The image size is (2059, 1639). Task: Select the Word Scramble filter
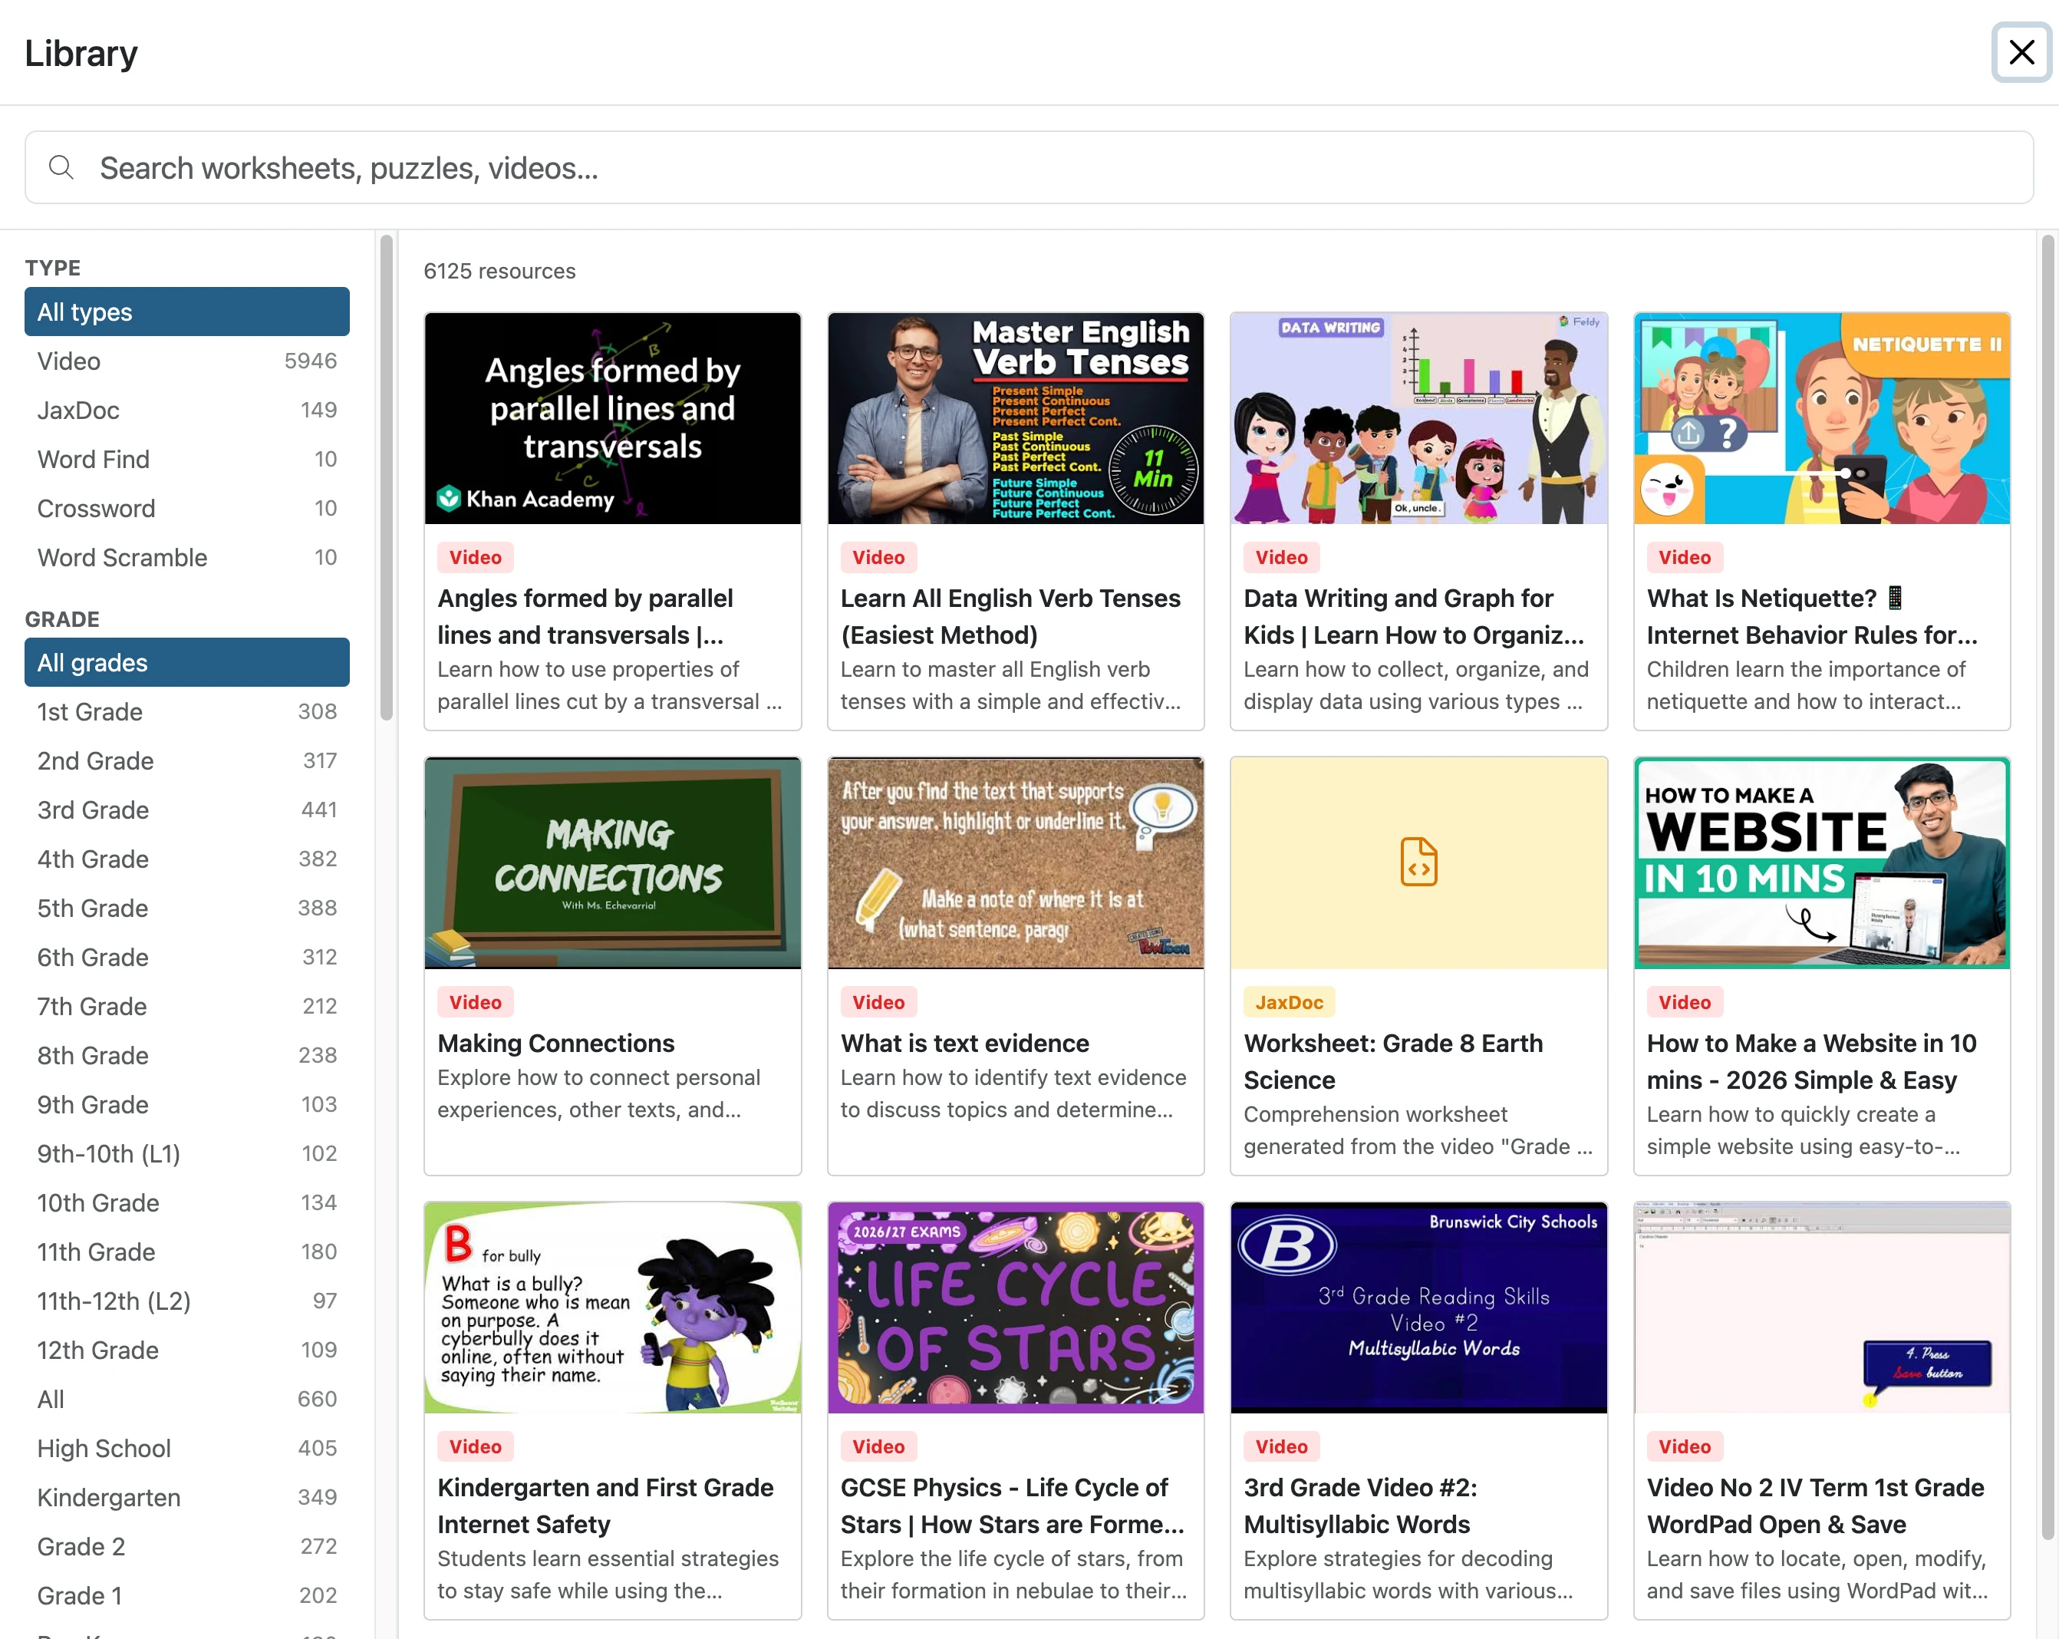187,557
